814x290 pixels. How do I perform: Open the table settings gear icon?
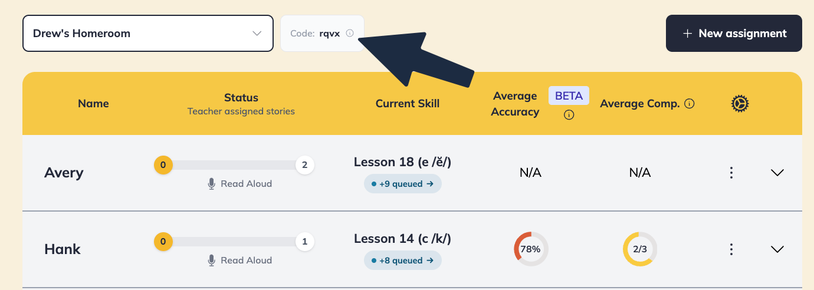pyautogui.click(x=740, y=104)
